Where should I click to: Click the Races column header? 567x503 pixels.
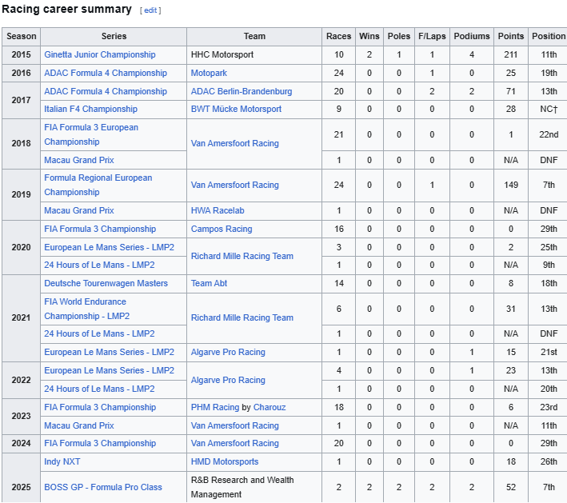click(x=338, y=37)
